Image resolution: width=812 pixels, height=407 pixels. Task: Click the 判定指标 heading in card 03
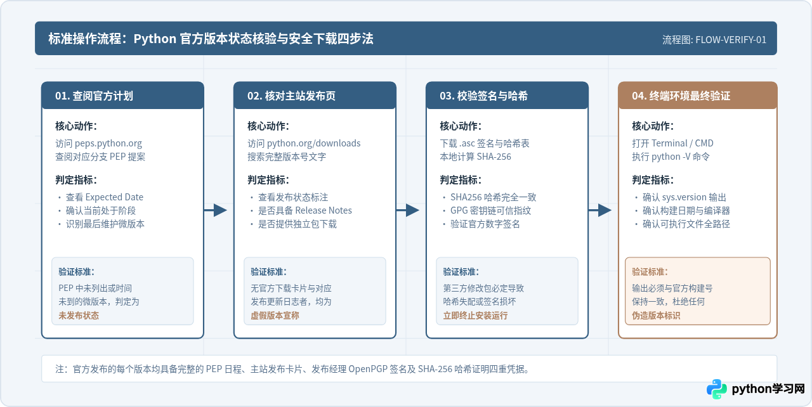(461, 180)
